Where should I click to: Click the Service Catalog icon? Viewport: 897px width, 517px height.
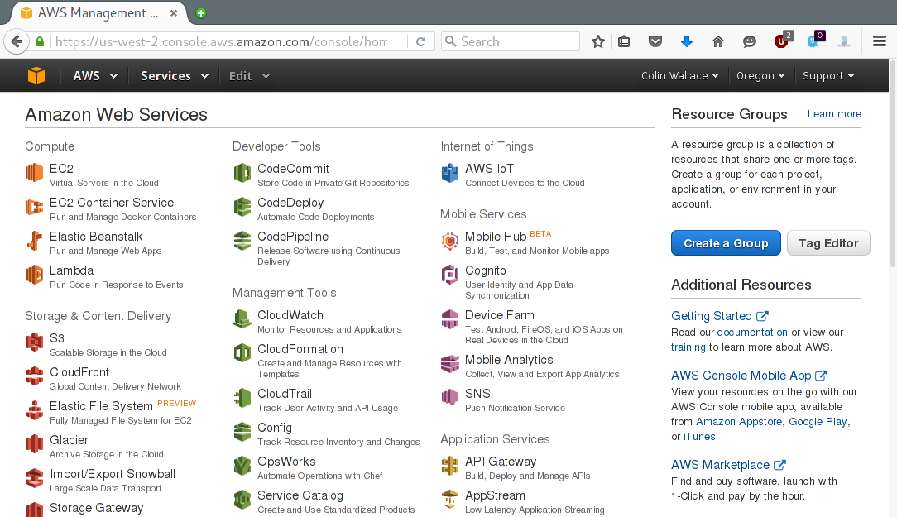click(242, 500)
